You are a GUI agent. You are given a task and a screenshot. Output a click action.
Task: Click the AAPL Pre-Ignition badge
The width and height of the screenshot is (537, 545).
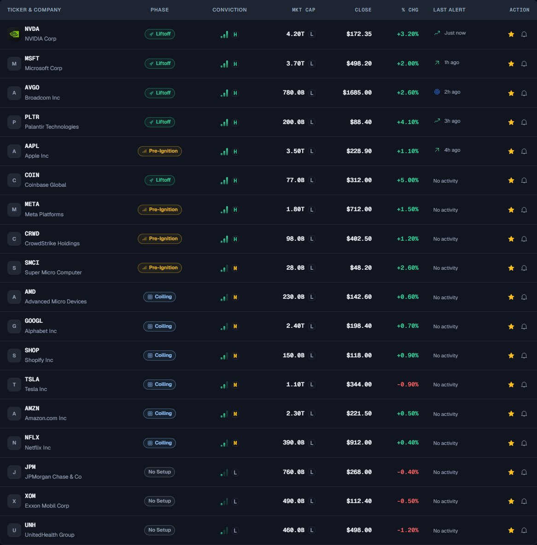160,151
